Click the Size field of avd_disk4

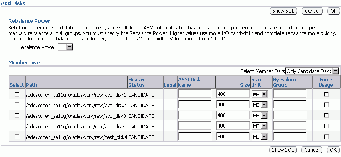(233, 126)
